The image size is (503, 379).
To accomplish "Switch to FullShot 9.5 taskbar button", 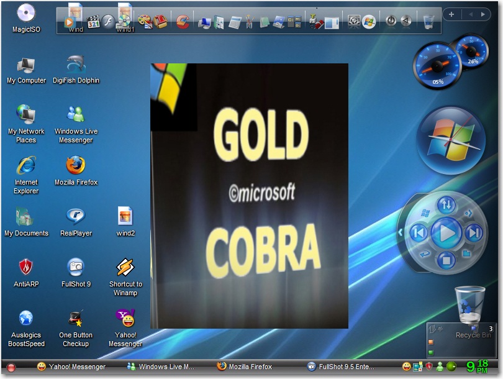I will (x=341, y=367).
